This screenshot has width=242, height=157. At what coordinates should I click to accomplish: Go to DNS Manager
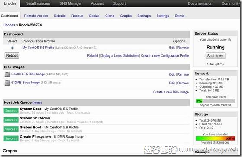71,3
